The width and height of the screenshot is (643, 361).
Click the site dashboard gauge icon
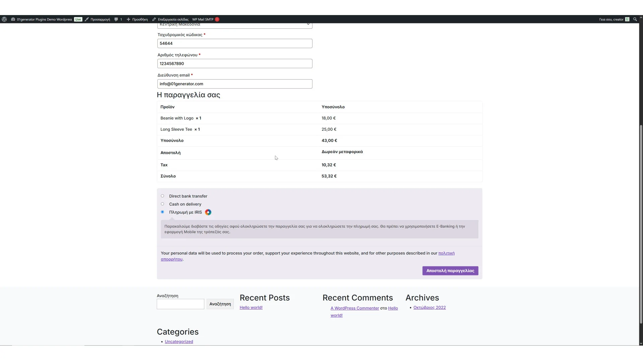[x=13, y=19]
